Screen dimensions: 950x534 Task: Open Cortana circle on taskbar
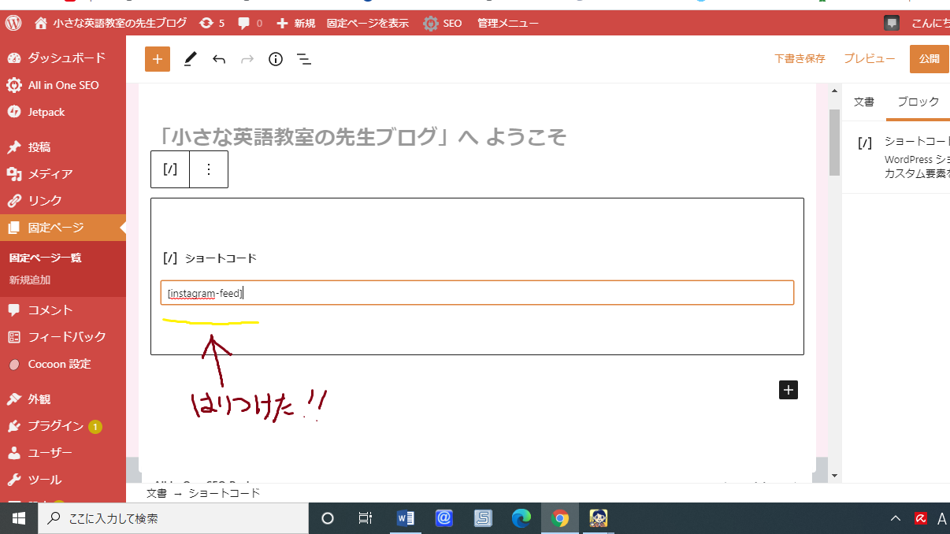pyautogui.click(x=328, y=518)
